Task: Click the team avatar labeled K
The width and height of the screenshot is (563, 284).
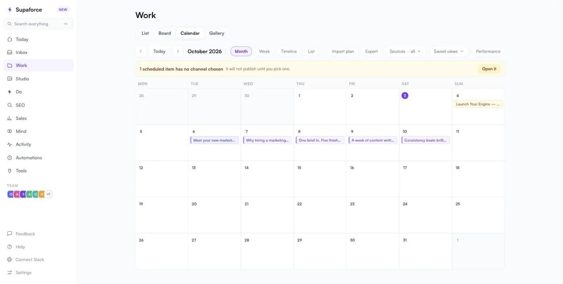Action: click(x=42, y=194)
